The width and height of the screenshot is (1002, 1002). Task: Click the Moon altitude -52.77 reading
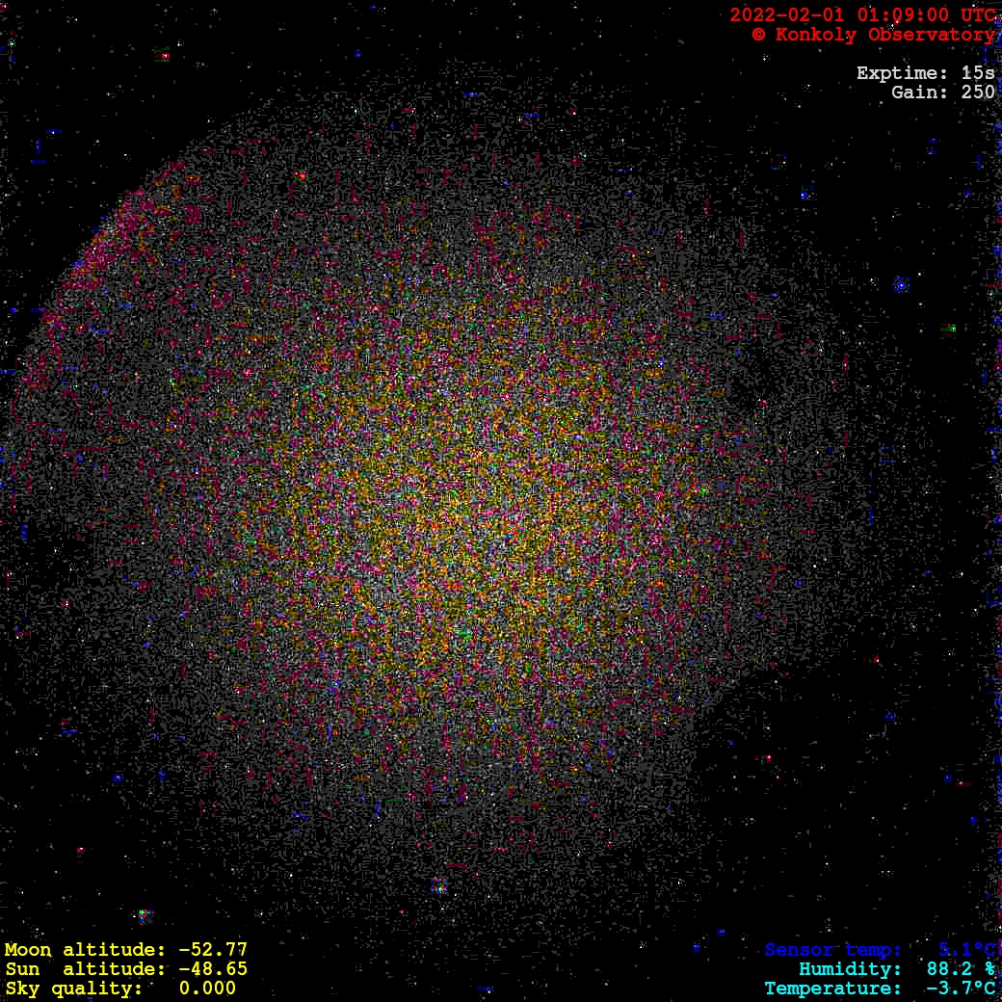(125, 950)
